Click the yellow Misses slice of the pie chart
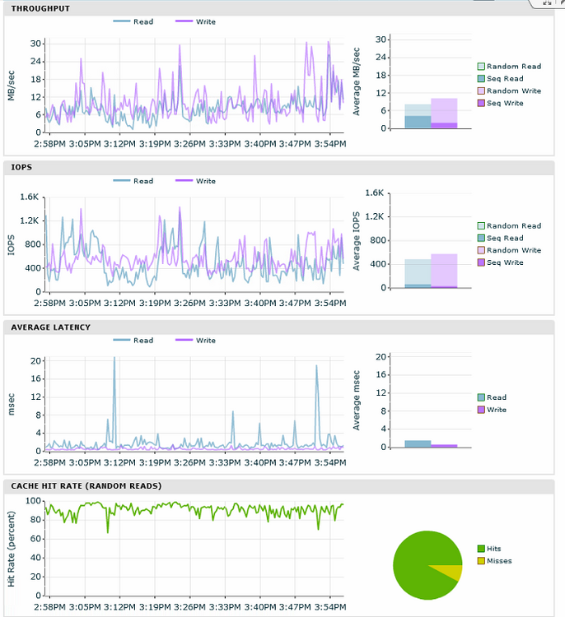 pos(451,573)
